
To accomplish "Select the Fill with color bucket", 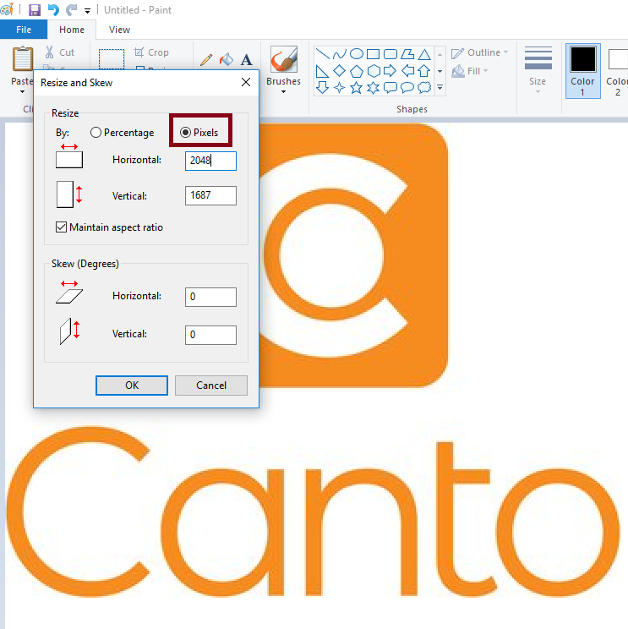I will [227, 60].
